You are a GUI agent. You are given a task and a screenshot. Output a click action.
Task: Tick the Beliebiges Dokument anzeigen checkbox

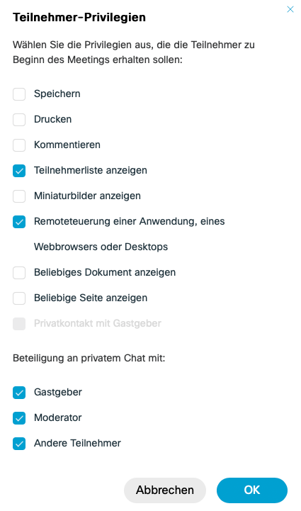point(19,273)
